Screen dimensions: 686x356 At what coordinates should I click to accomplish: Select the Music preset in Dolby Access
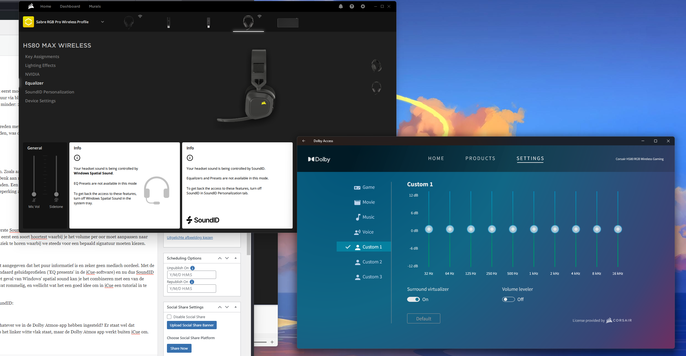click(x=365, y=217)
